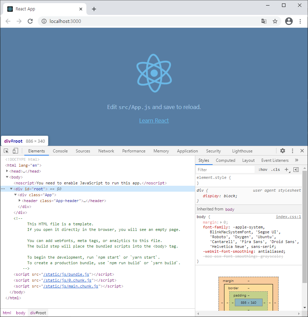Select div#root in the breadcrumb bar

(38, 313)
